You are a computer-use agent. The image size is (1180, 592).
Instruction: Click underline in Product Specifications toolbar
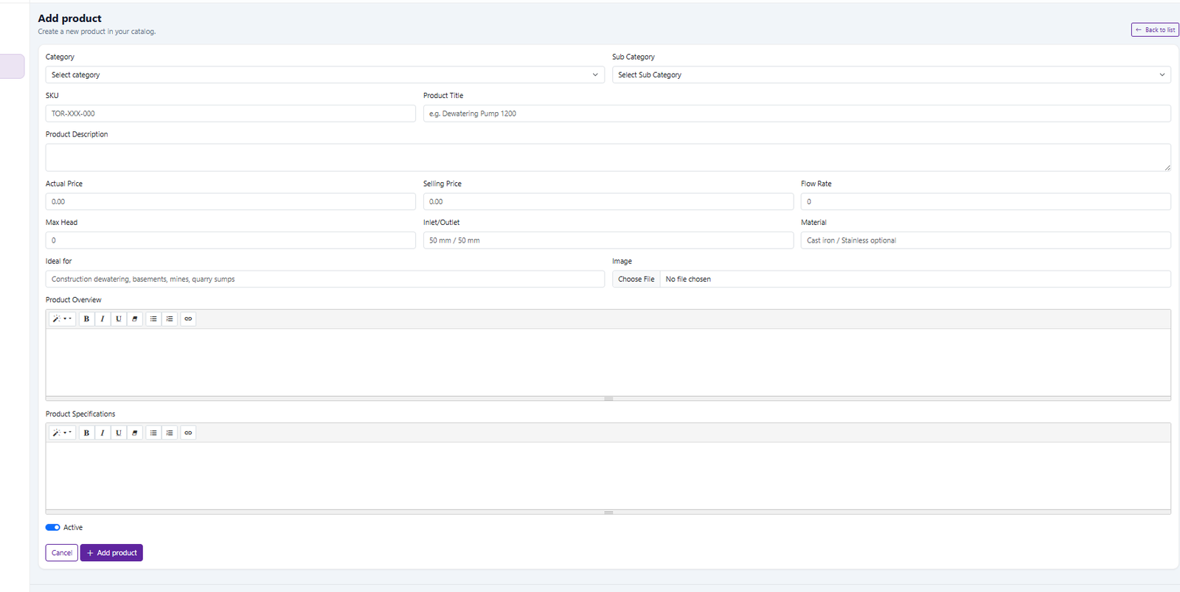click(x=119, y=433)
